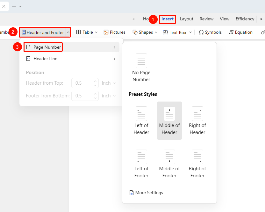Select the Right of Footer preset

point(197,164)
